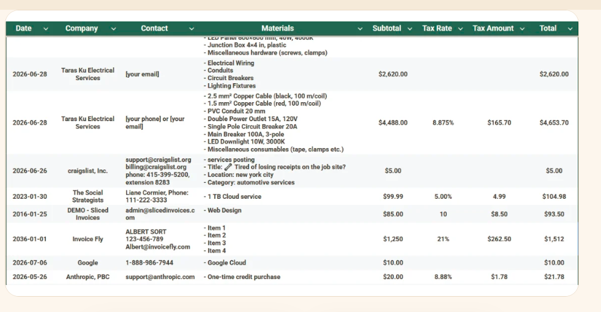Open the Contact column filter dropdown
The height and width of the screenshot is (312, 601).
pos(192,29)
